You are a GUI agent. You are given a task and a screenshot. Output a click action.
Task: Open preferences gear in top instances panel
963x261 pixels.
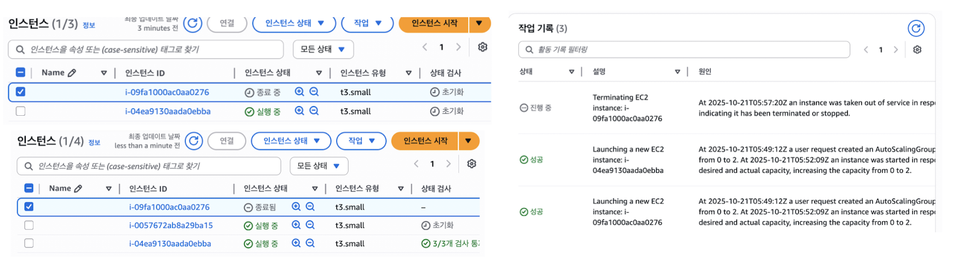pos(483,47)
